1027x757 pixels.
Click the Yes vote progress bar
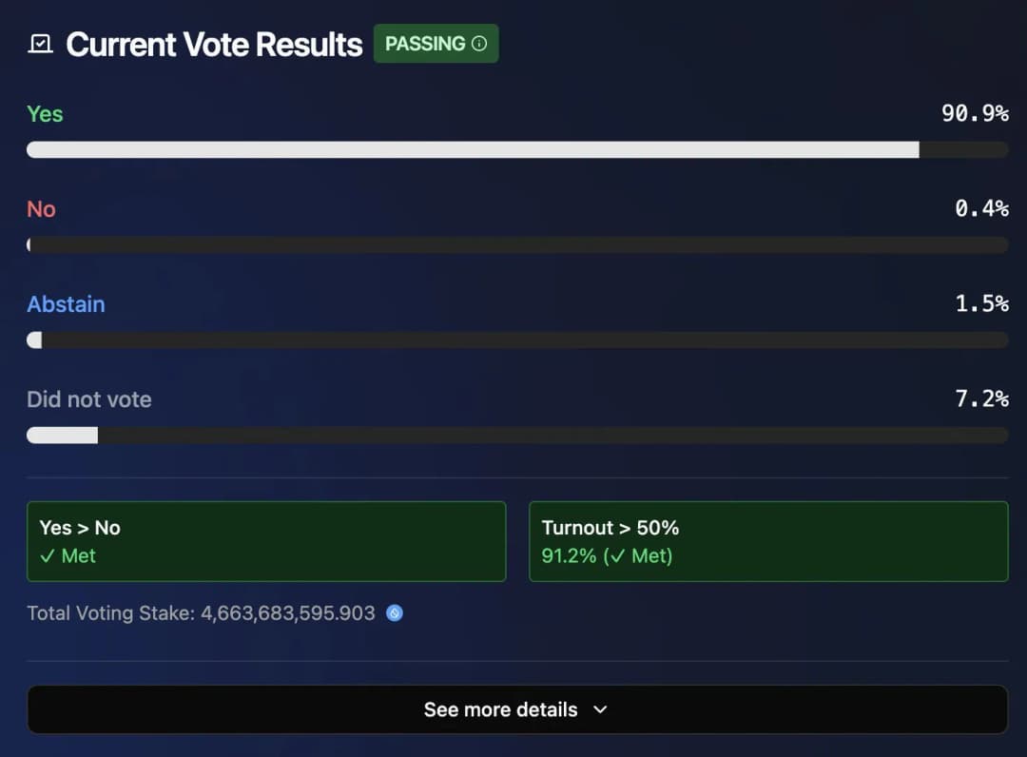(517, 150)
